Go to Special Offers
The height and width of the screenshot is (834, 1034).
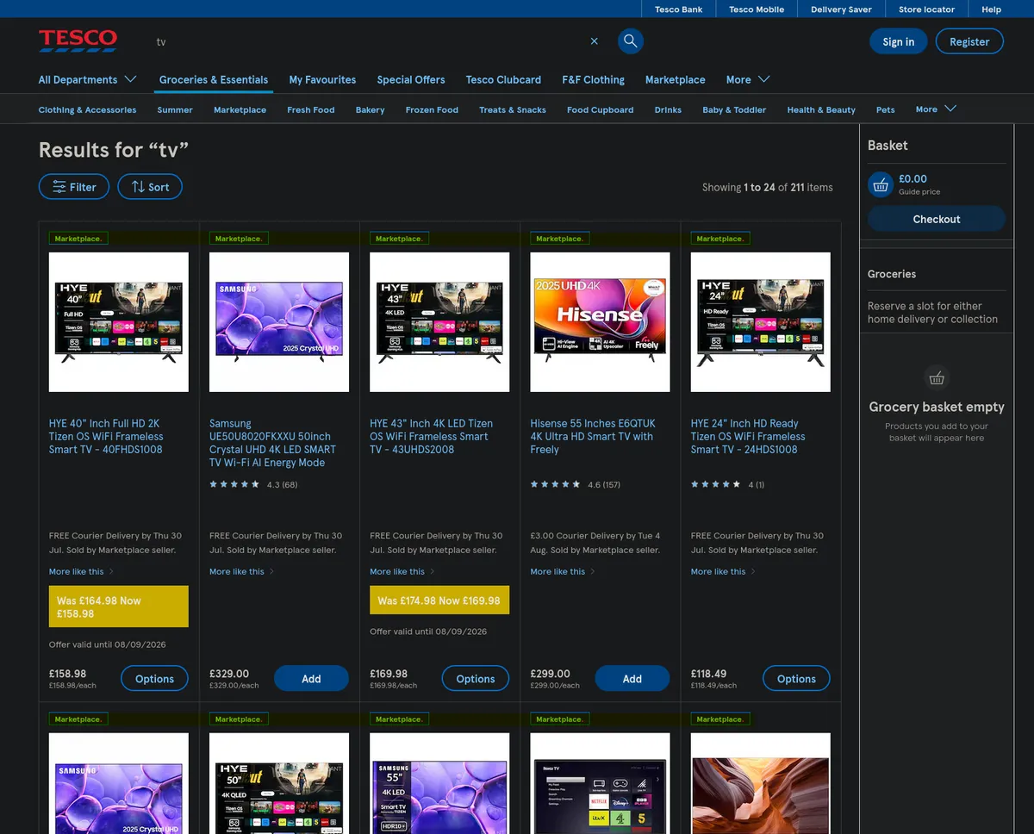coord(411,79)
